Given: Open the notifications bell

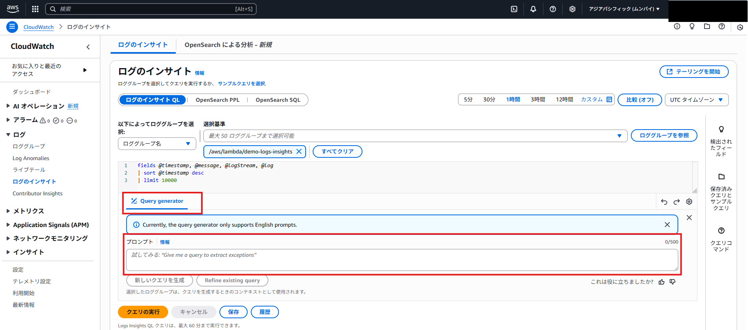Looking at the screenshot, I should click(533, 9).
